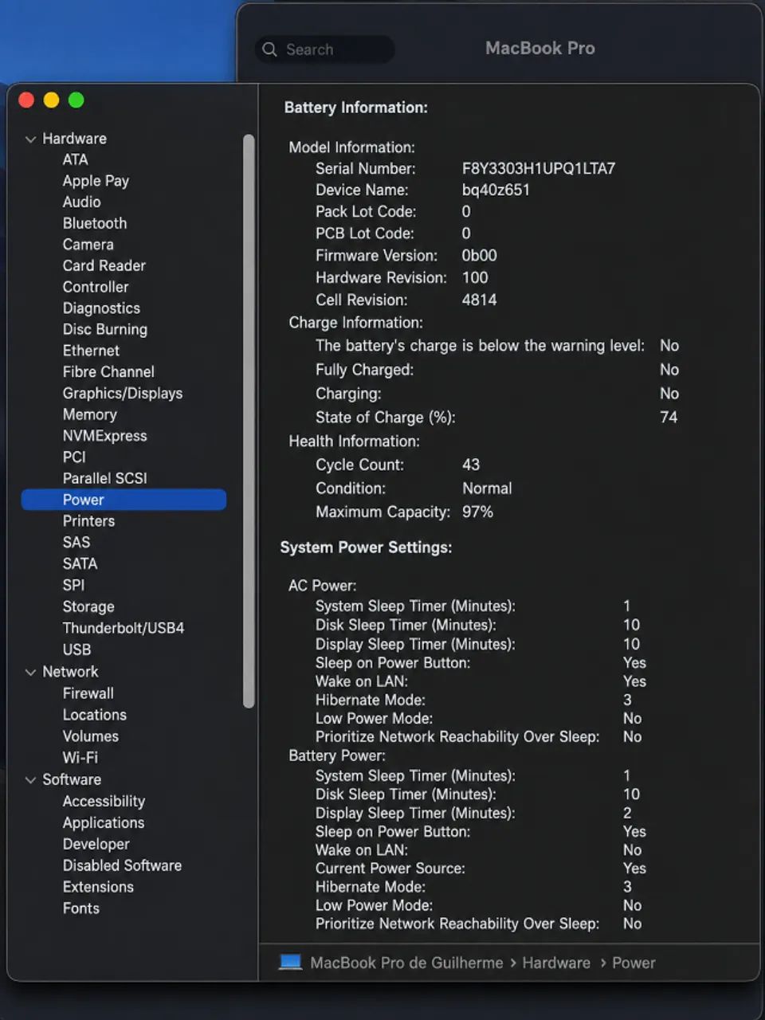Select Bluetooth in the sidebar
The height and width of the screenshot is (1020, 765).
coord(94,223)
